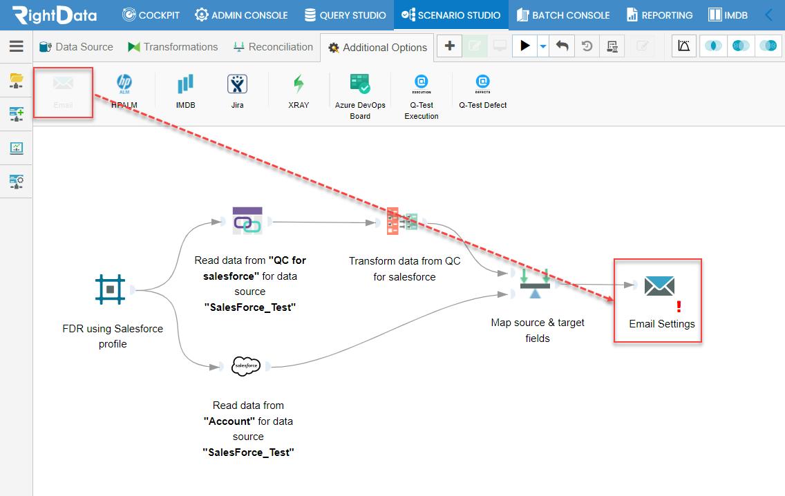Image resolution: width=785 pixels, height=496 pixels.
Task: Switch to the Transformations tab
Action: 173,47
